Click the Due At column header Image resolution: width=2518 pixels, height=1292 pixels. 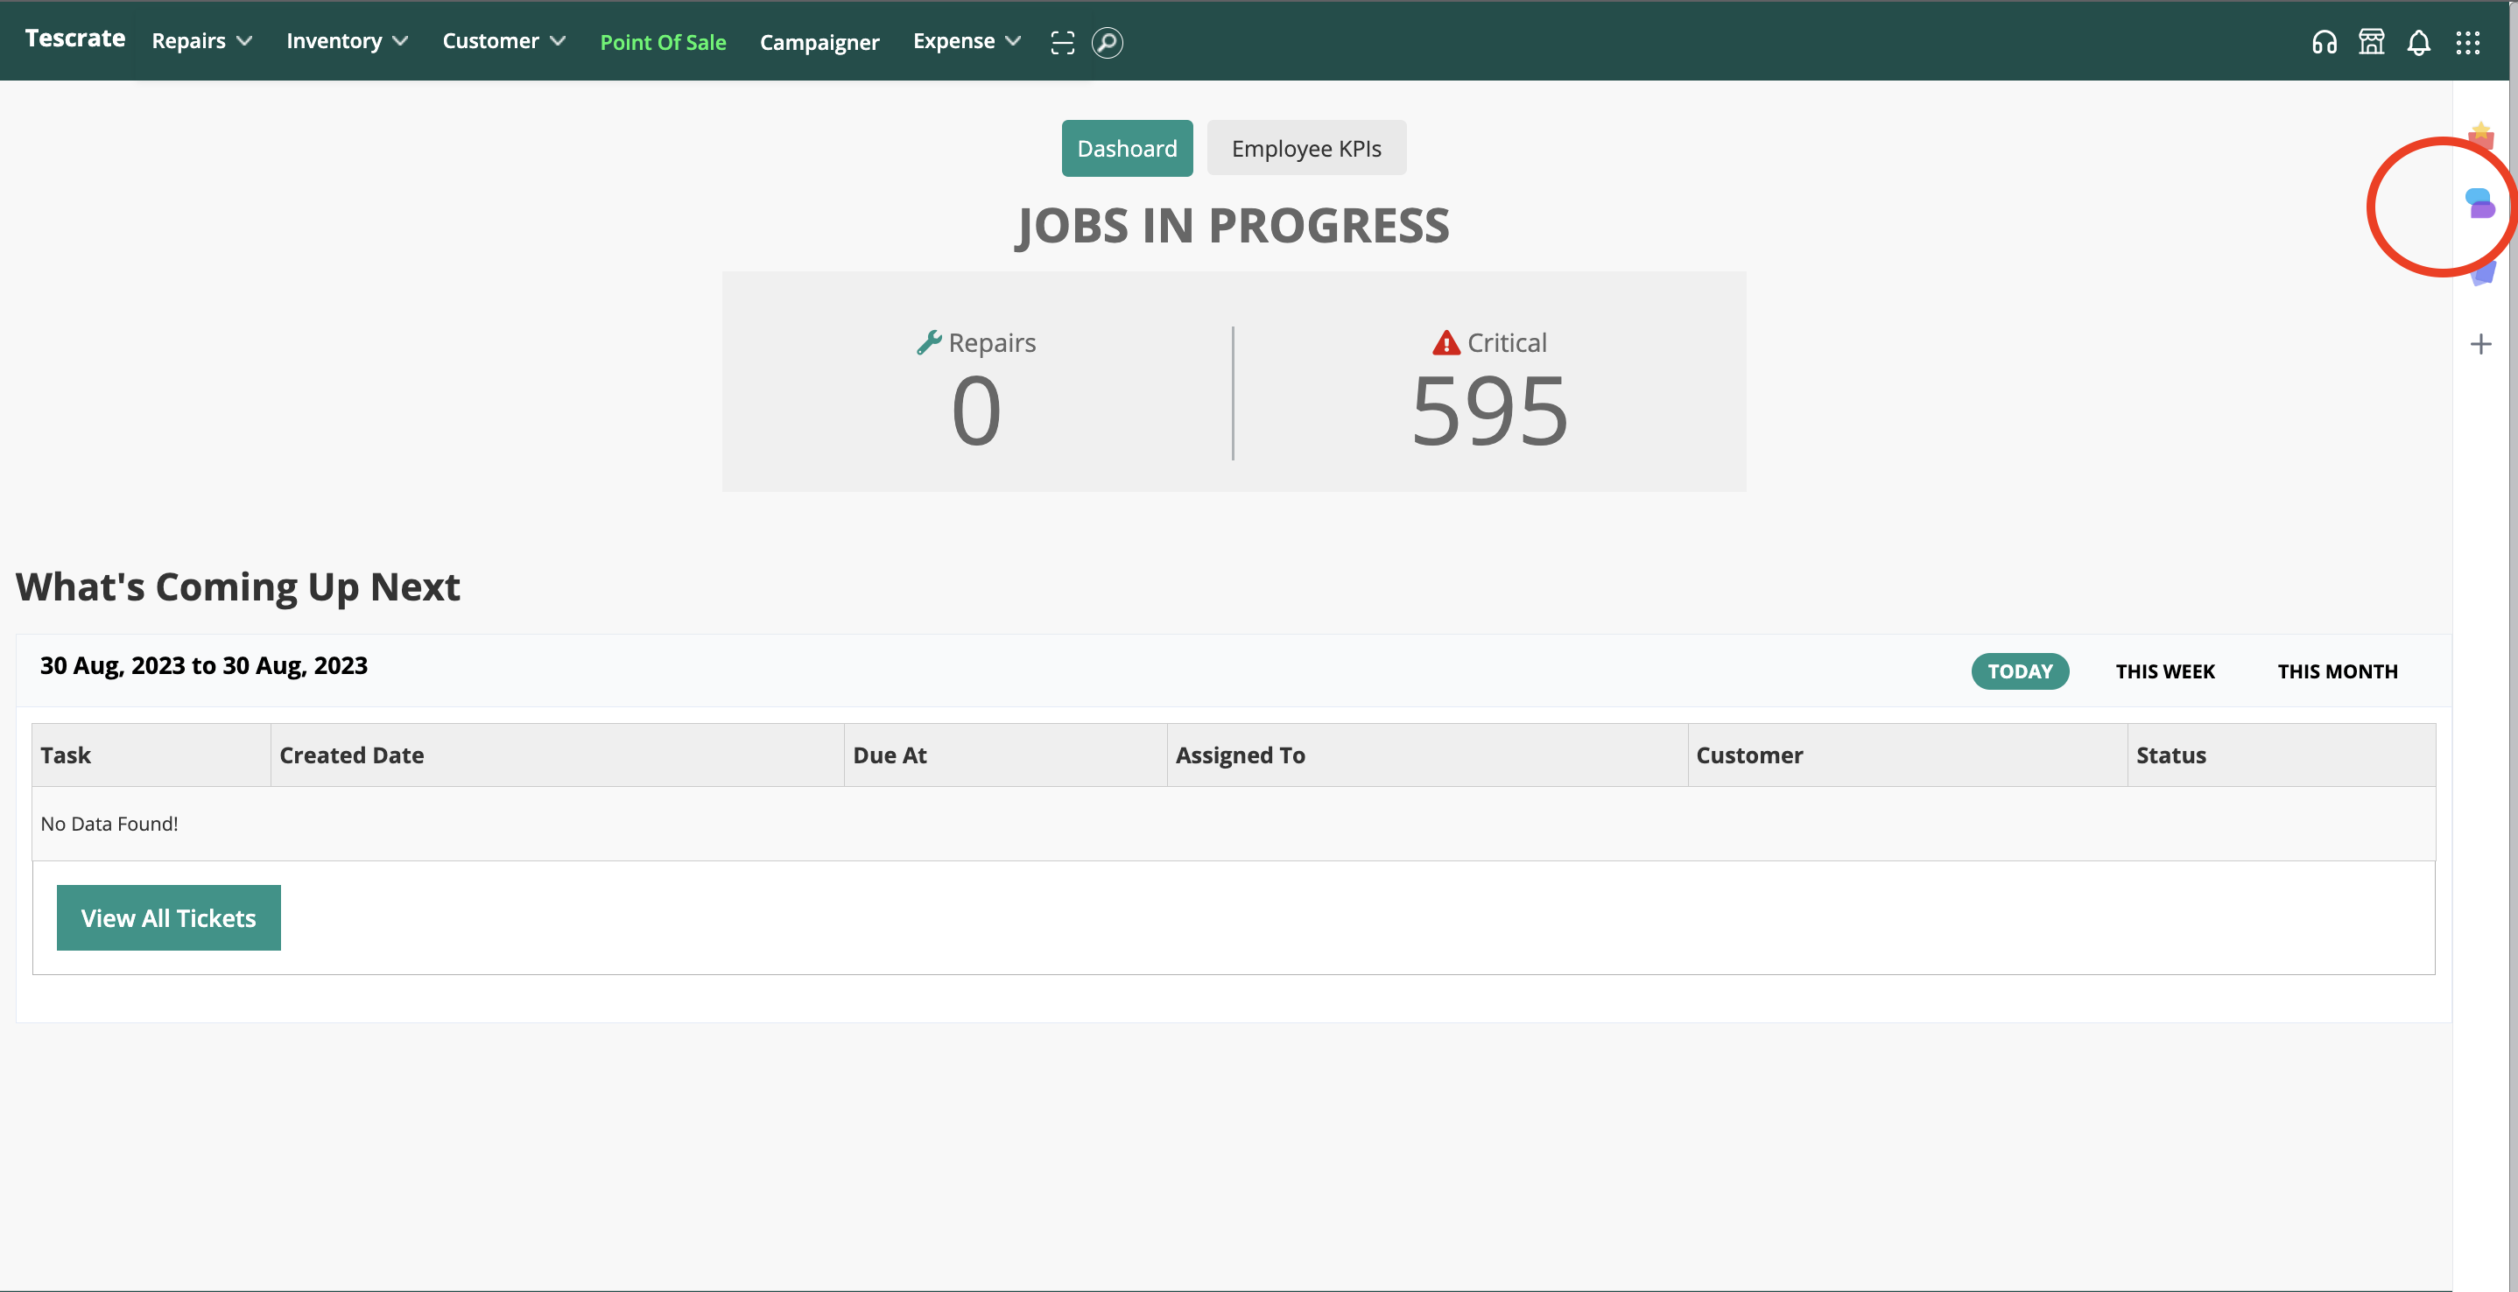click(x=1005, y=755)
